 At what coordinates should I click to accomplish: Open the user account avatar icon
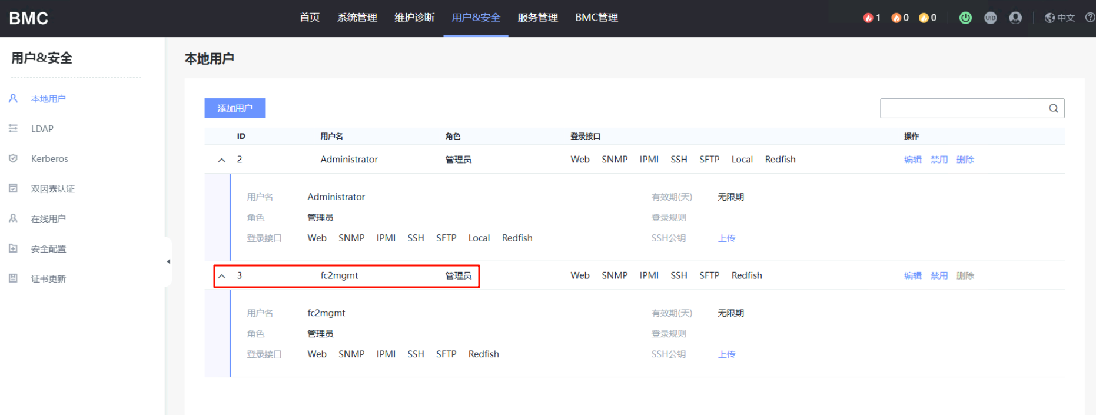tap(1015, 18)
